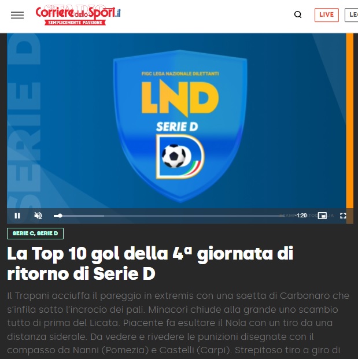Click the partially visible LEG button
The height and width of the screenshot is (359, 358).
pos(352,15)
